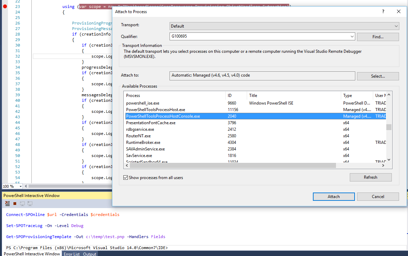This screenshot has width=408, height=256.
Task: Switch to the Output tab
Action: click(90, 254)
